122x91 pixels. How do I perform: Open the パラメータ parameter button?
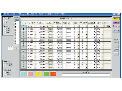click(116, 31)
